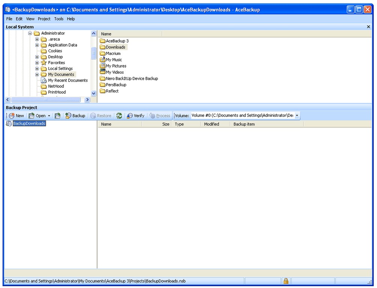Select the NetHood folder in tree
377x288 pixels.
(56, 86)
